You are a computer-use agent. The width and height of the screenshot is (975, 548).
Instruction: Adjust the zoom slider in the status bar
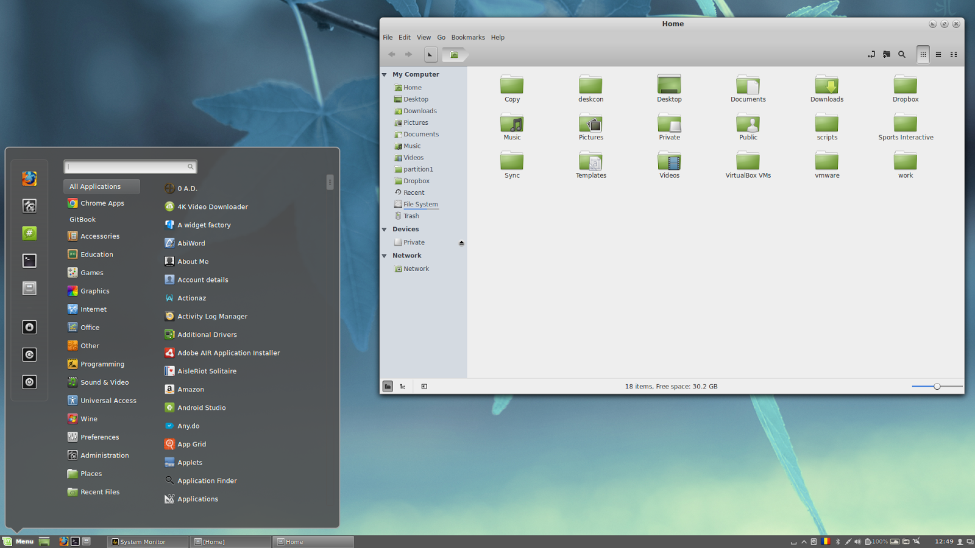click(x=937, y=386)
